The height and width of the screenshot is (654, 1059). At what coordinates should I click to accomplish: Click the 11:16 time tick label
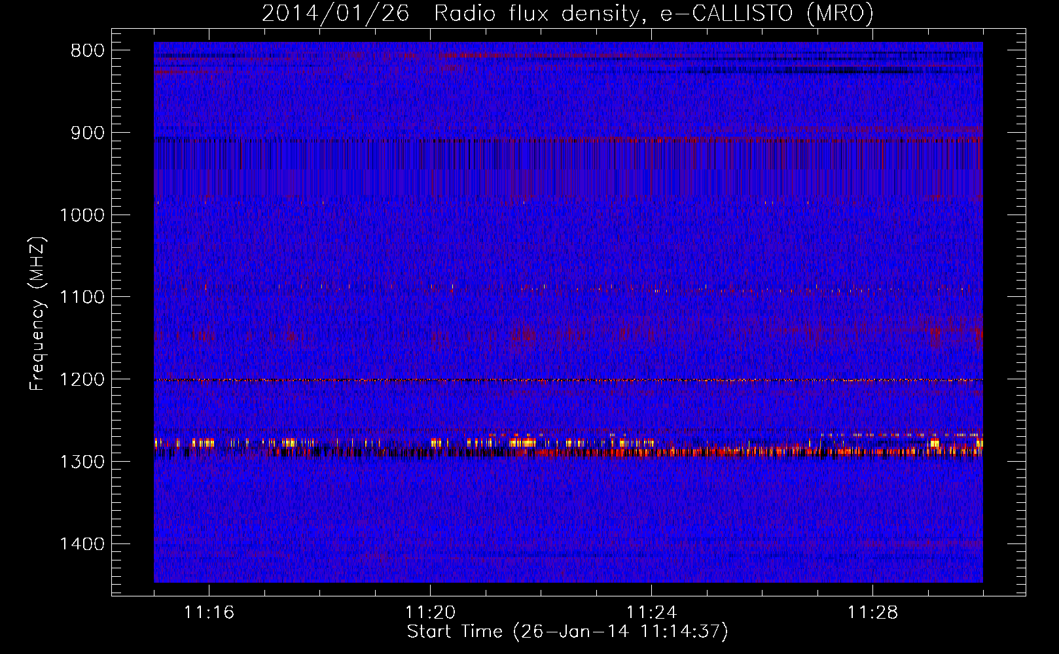(x=209, y=613)
